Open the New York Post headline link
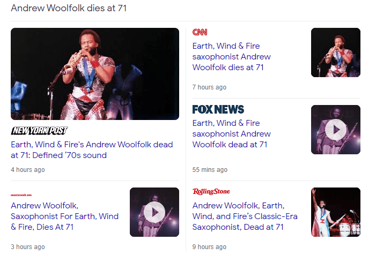 [92, 150]
